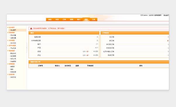Image resolution: width=176 pixels, height=107 pixels.
Task: Switch to the 订单 navigation tab
Action: point(64,19)
